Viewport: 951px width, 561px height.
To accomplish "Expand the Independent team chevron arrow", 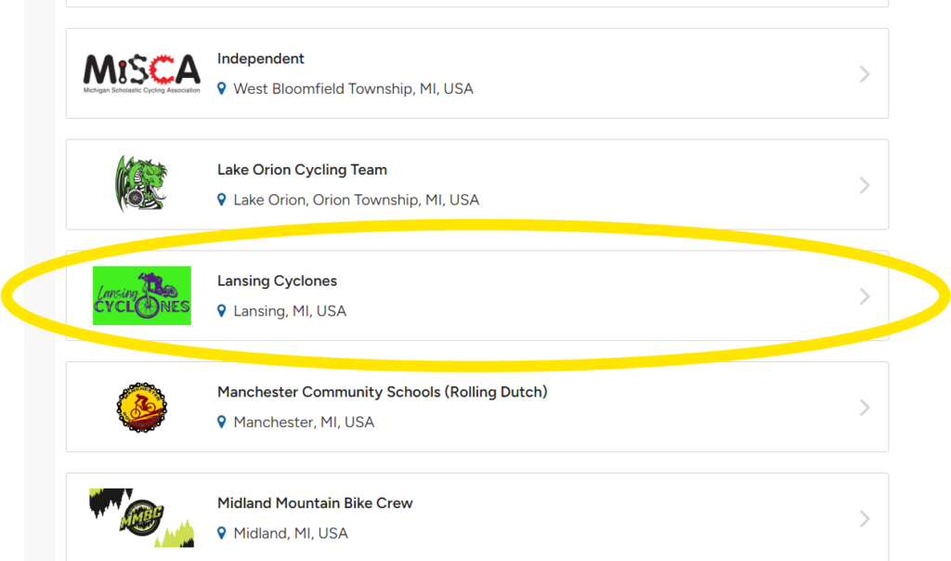I will pos(865,74).
